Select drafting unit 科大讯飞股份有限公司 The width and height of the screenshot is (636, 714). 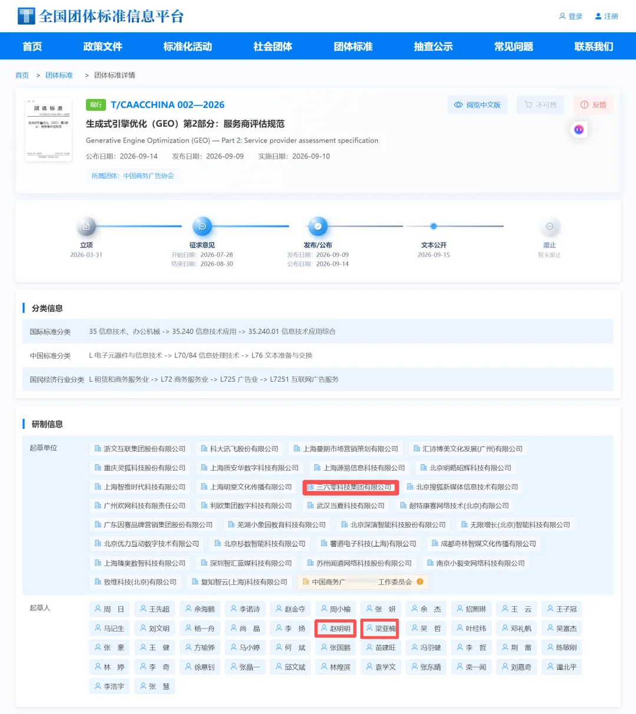tap(240, 449)
